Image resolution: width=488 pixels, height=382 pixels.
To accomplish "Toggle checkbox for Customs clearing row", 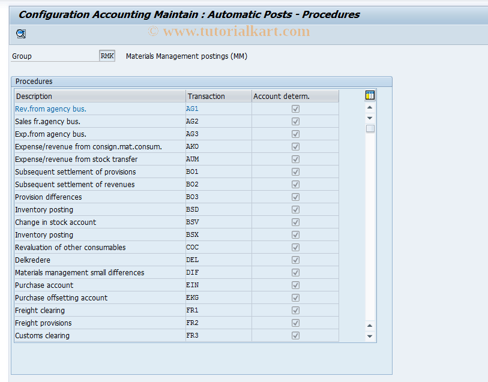I will pyautogui.click(x=295, y=335).
